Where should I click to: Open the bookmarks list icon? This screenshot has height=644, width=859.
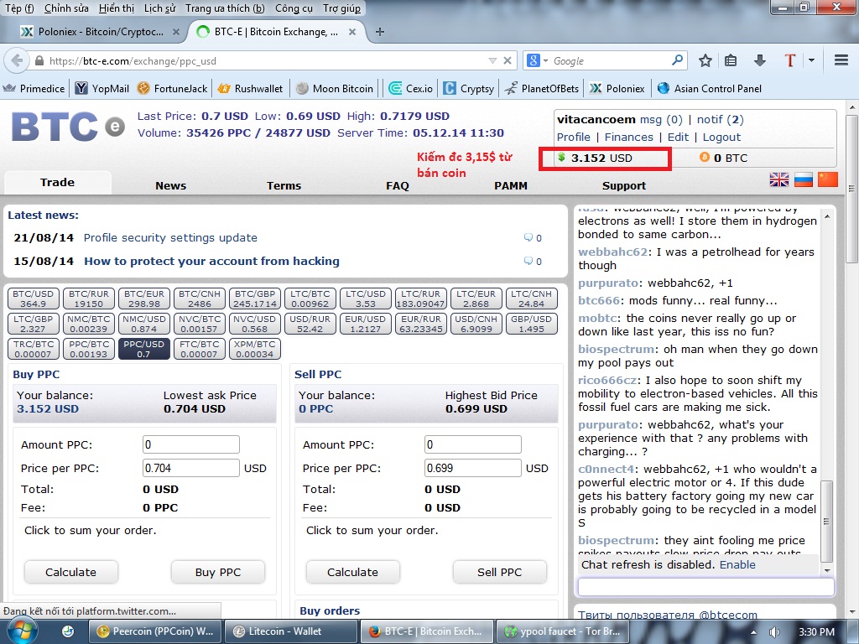[731, 60]
